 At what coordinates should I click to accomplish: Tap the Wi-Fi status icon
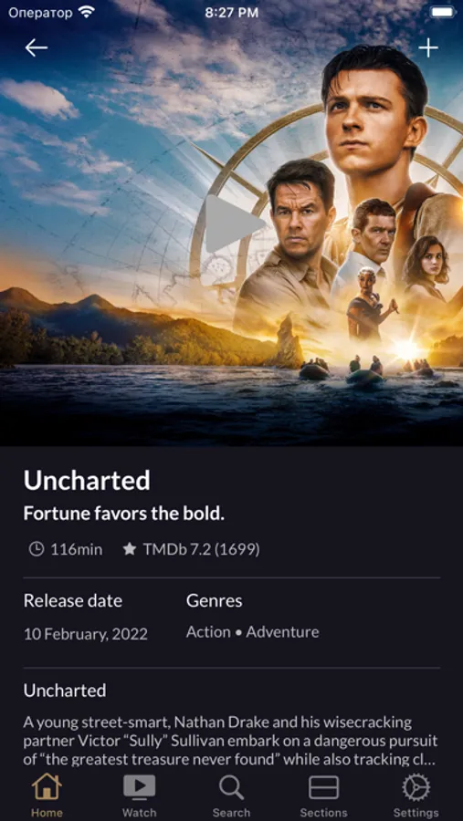(86, 12)
